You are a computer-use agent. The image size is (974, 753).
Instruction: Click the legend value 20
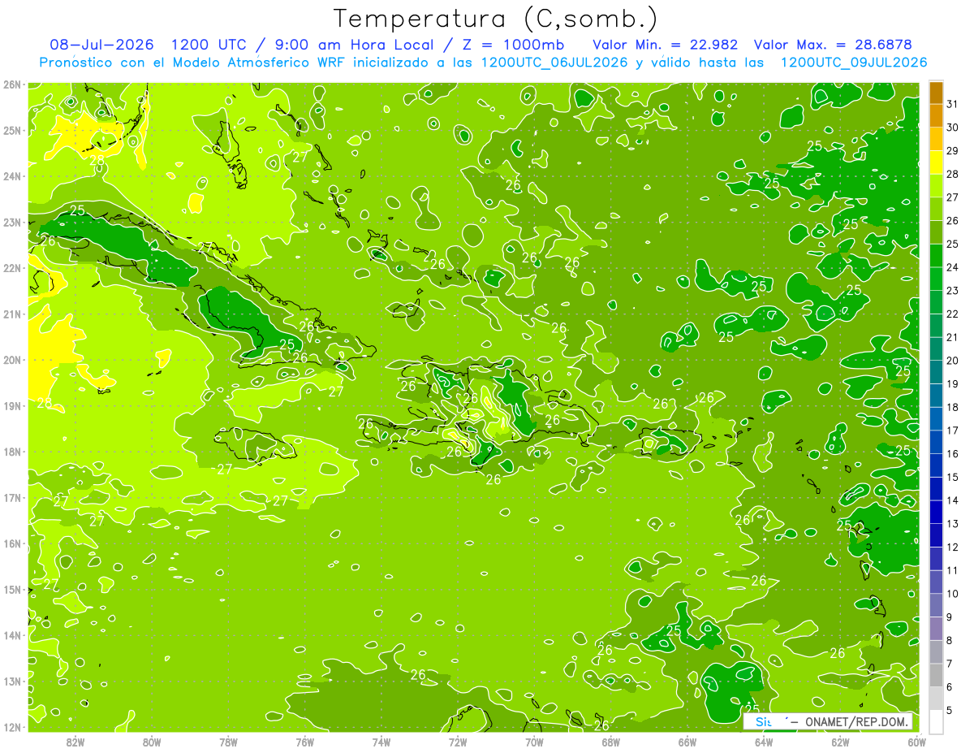tap(953, 361)
